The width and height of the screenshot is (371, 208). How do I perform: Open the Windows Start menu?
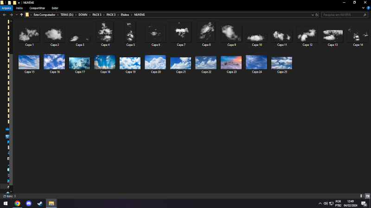tap(6, 203)
